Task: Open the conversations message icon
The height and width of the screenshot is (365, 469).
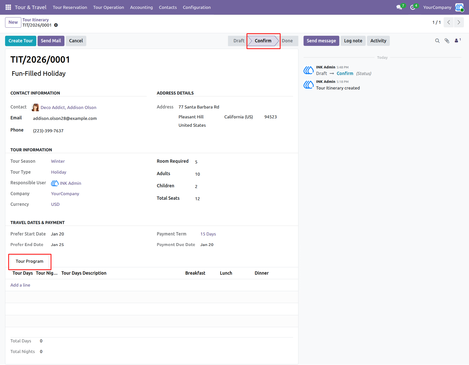Action: (x=399, y=7)
